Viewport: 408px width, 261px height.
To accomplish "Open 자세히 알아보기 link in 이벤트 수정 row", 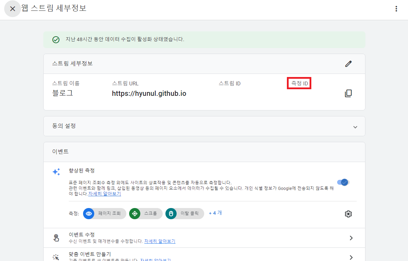I will (160, 241).
